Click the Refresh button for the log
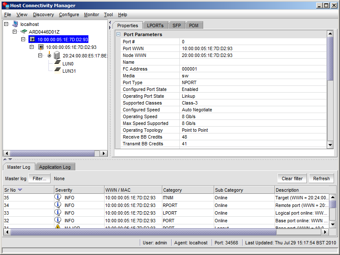340x255 pixels. tap(321, 178)
